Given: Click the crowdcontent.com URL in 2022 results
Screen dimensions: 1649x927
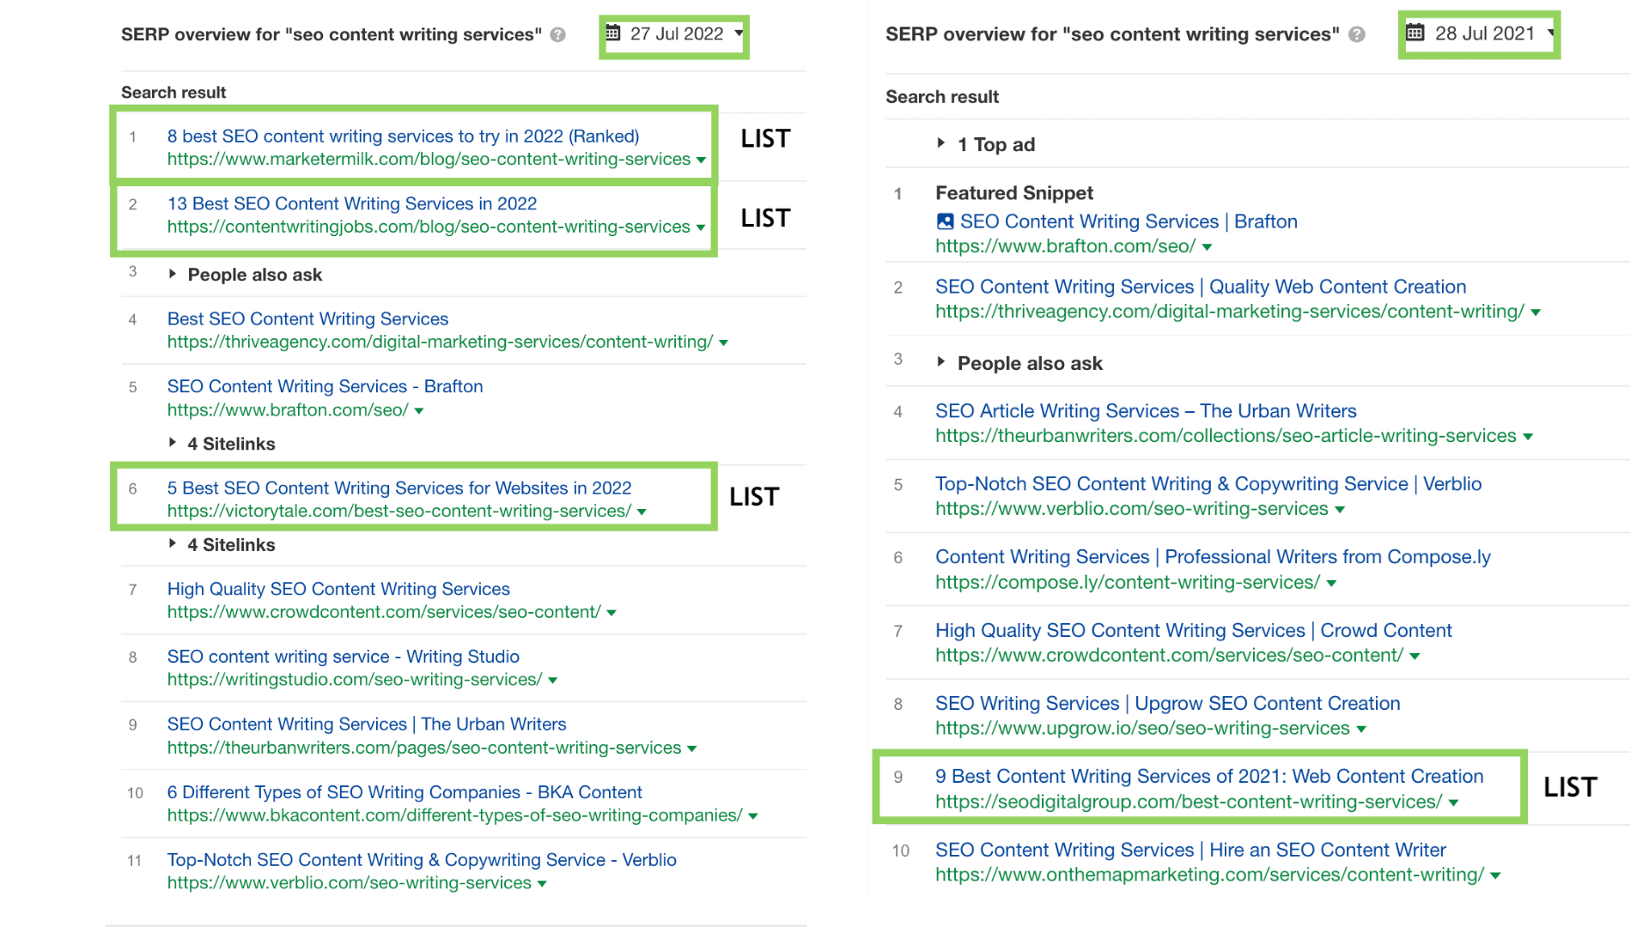Looking at the screenshot, I should pyautogui.click(x=383, y=612).
